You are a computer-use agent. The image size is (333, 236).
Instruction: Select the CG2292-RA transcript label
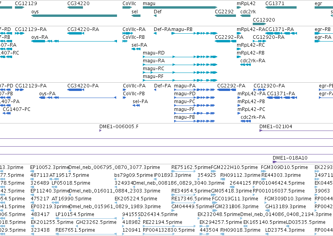coord(229,37)
